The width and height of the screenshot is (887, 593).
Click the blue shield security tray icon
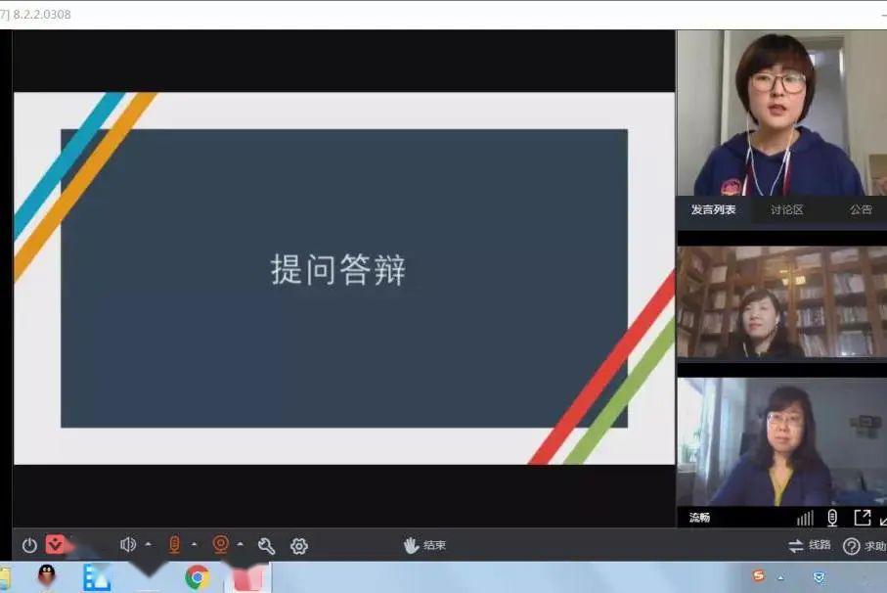tap(819, 577)
